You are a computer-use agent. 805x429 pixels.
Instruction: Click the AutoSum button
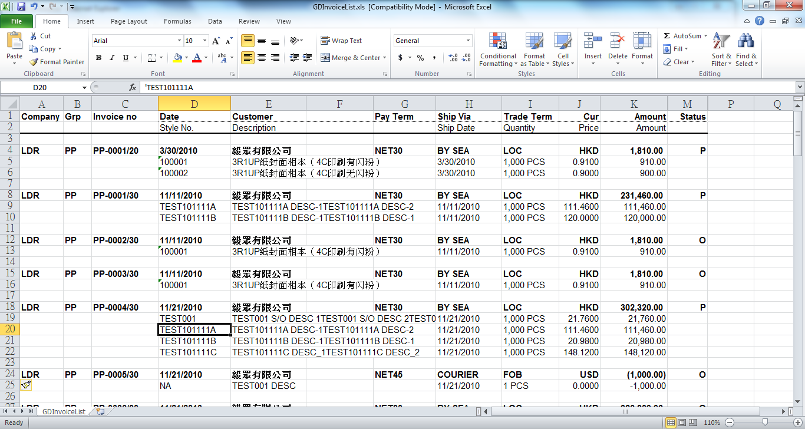click(x=682, y=36)
